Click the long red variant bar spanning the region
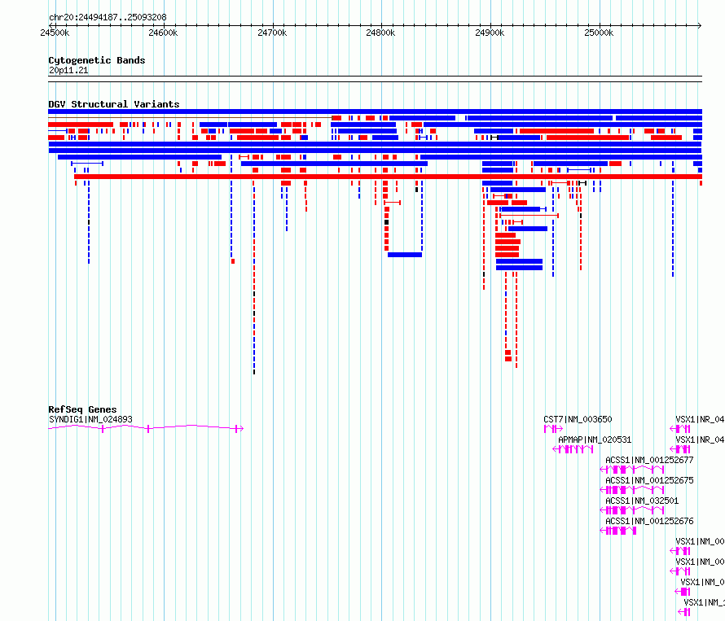Image resolution: width=725 pixels, height=621 pixels. [x=388, y=177]
